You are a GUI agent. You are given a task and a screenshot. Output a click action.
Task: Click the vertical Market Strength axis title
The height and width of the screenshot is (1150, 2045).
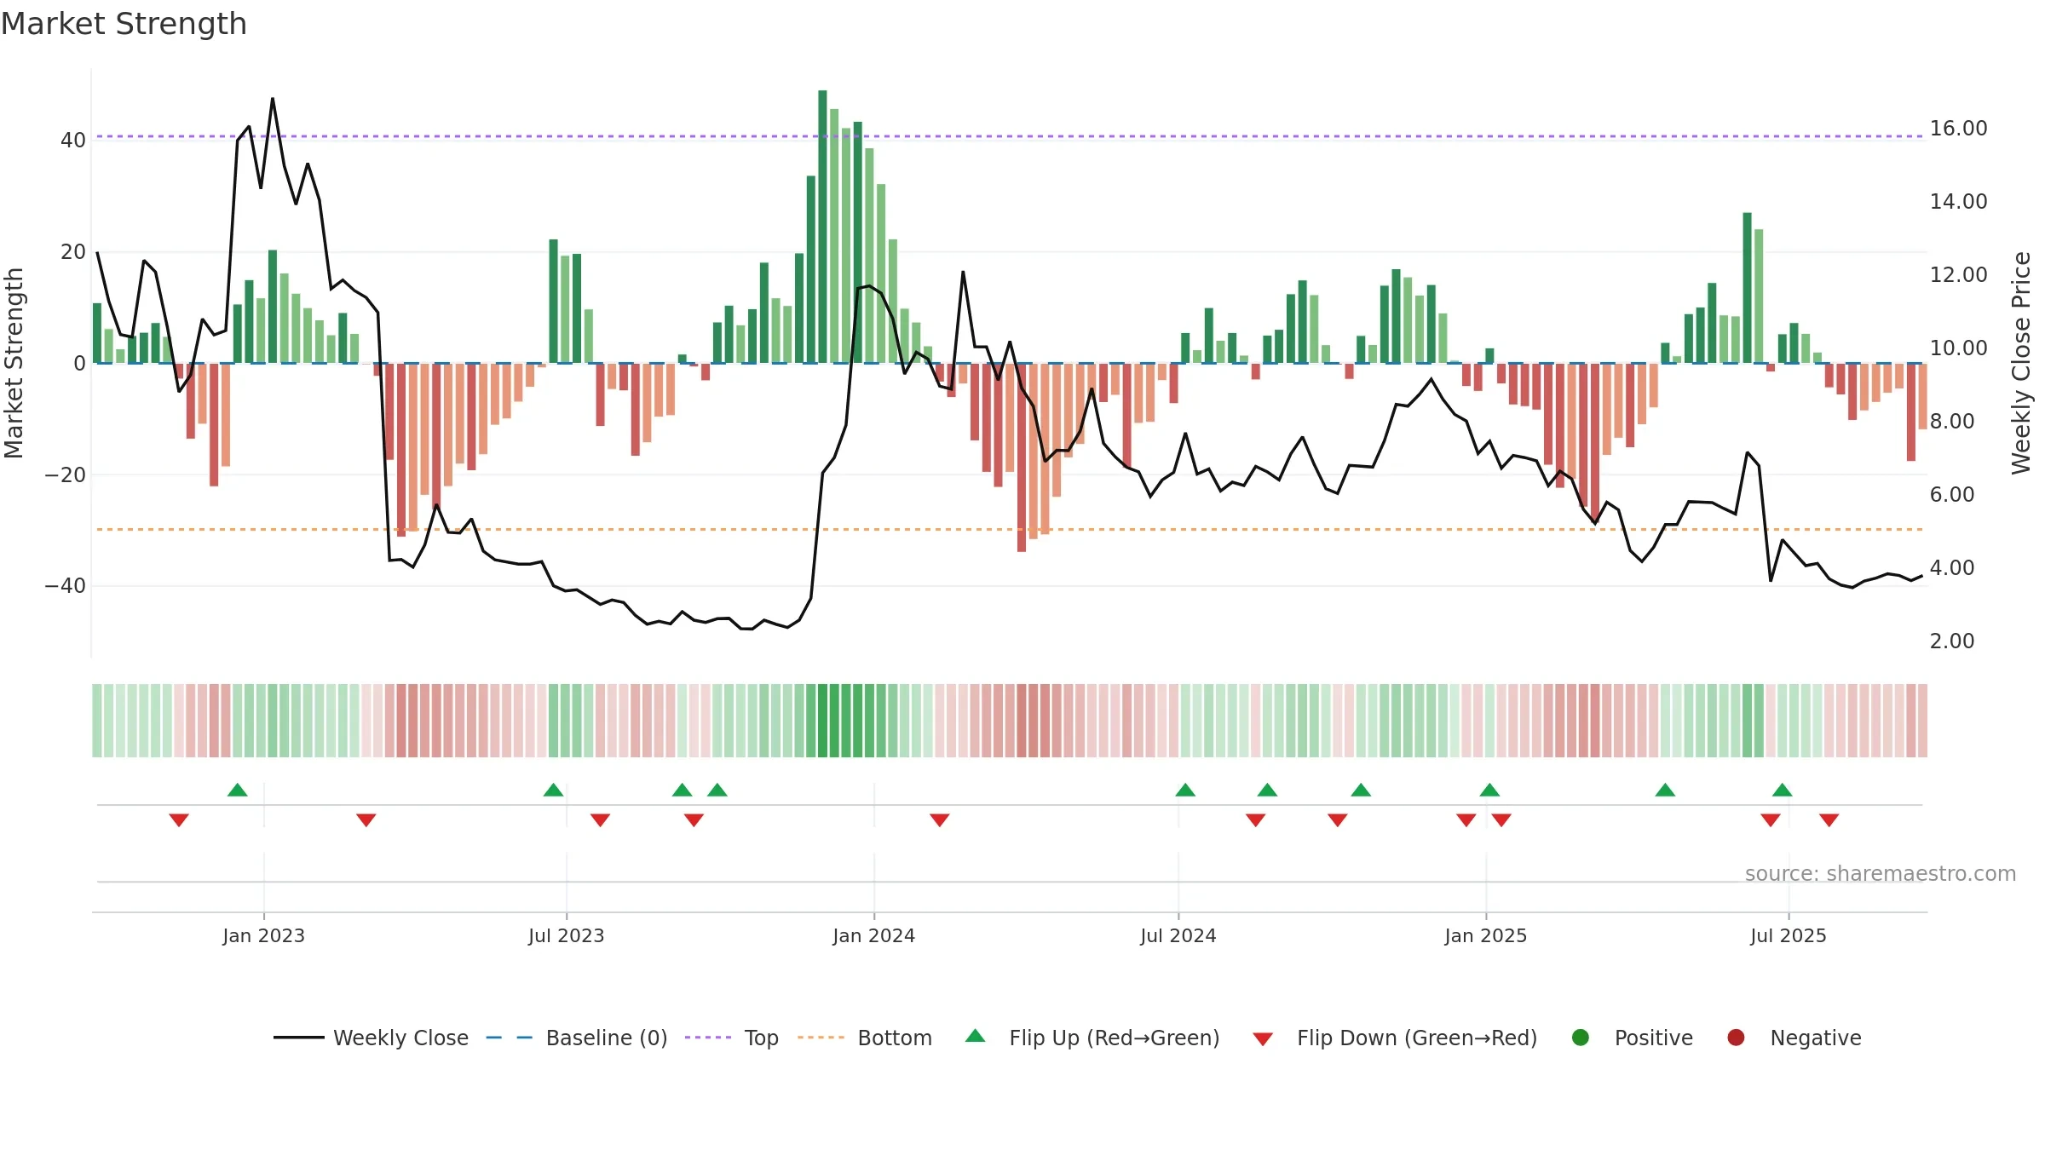click(14, 363)
